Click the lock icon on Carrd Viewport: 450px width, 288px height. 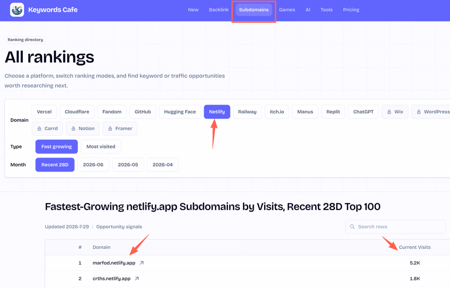click(x=39, y=129)
